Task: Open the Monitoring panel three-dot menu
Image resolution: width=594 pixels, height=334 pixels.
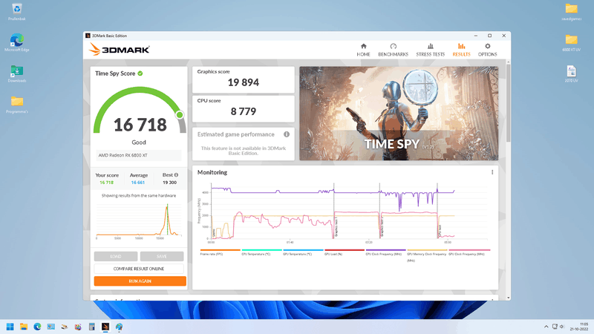Action: pyautogui.click(x=492, y=172)
